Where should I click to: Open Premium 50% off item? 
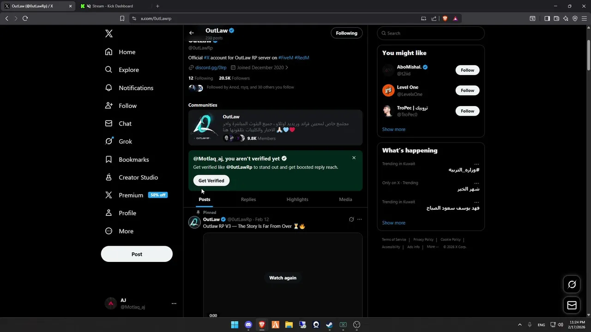[136, 195]
